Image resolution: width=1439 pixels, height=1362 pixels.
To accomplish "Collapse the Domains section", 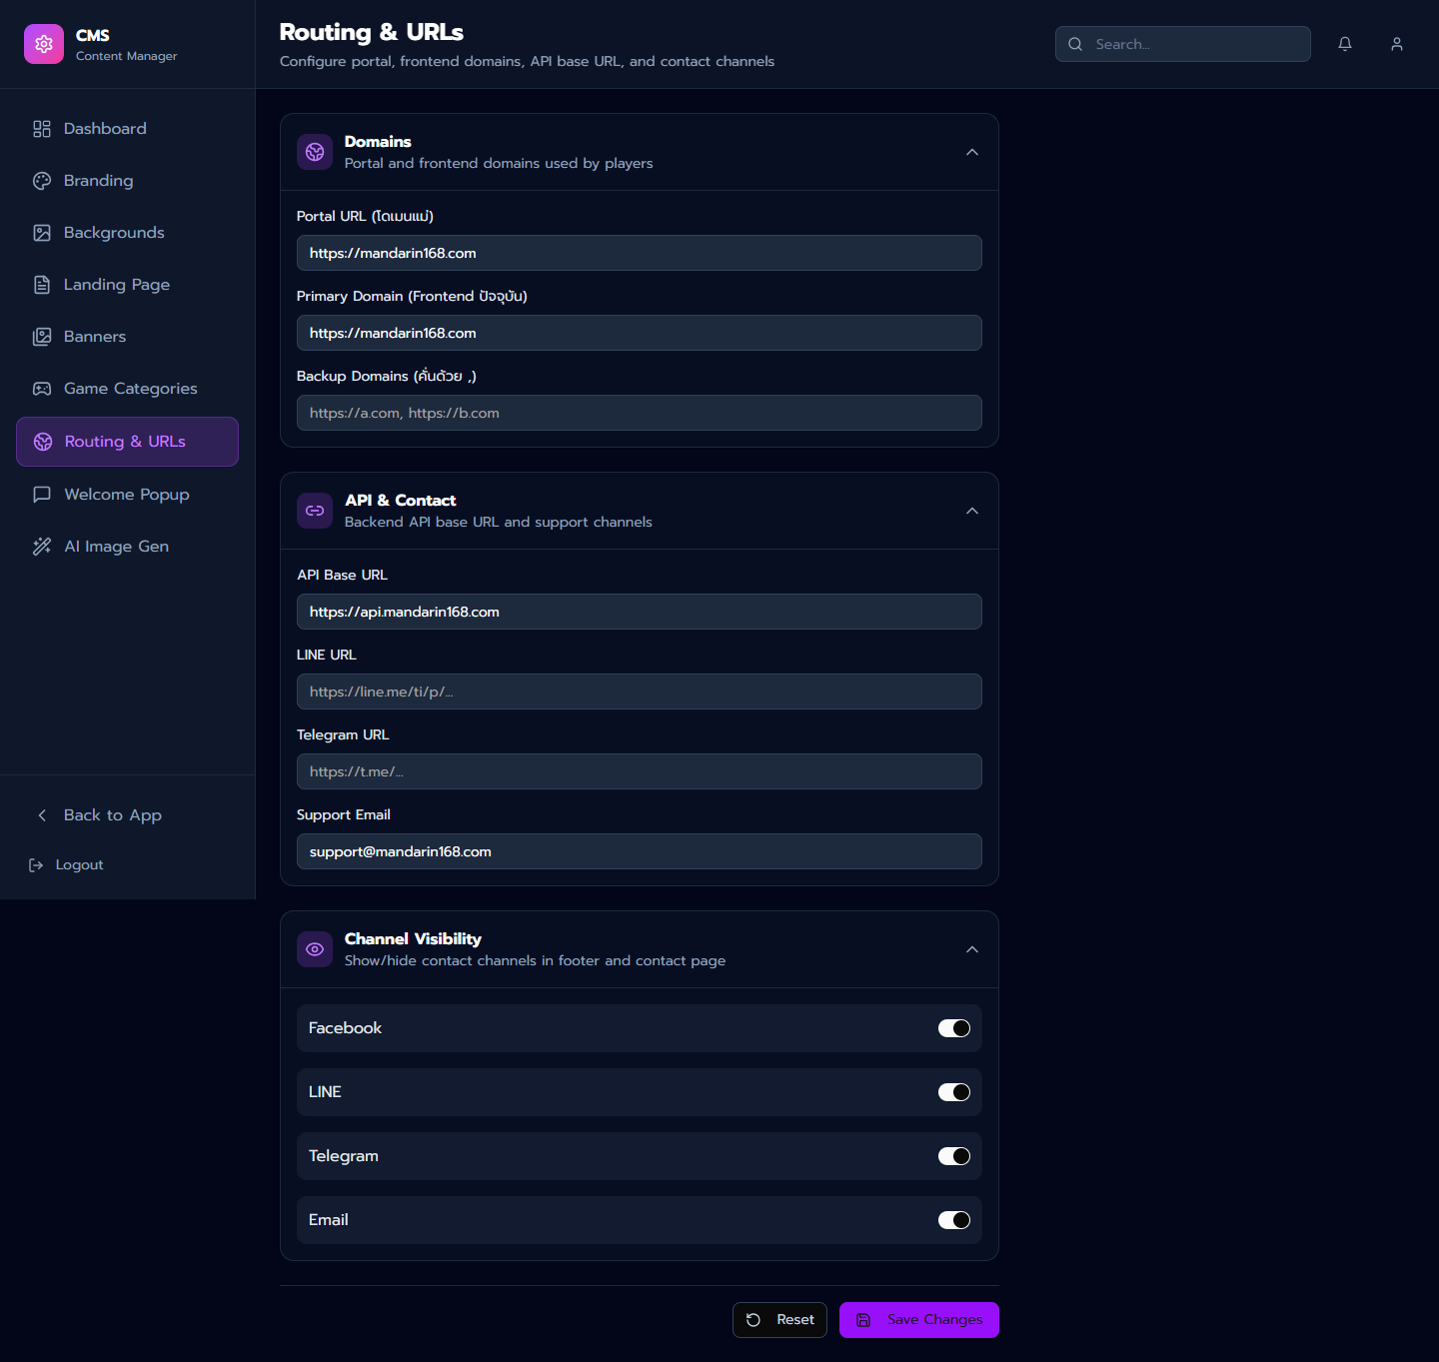I will coord(972,152).
